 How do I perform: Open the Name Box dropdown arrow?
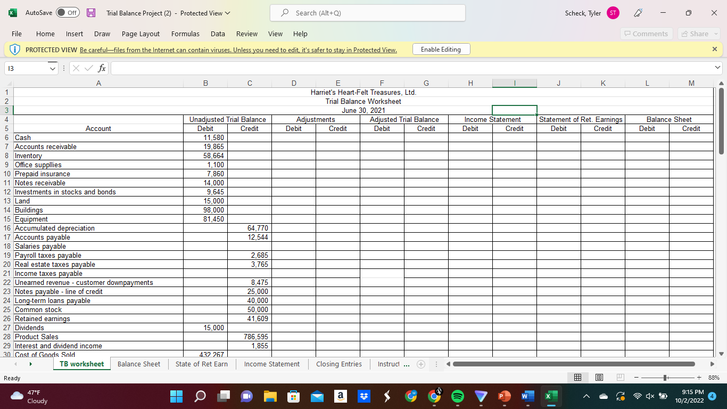click(x=52, y=68)
